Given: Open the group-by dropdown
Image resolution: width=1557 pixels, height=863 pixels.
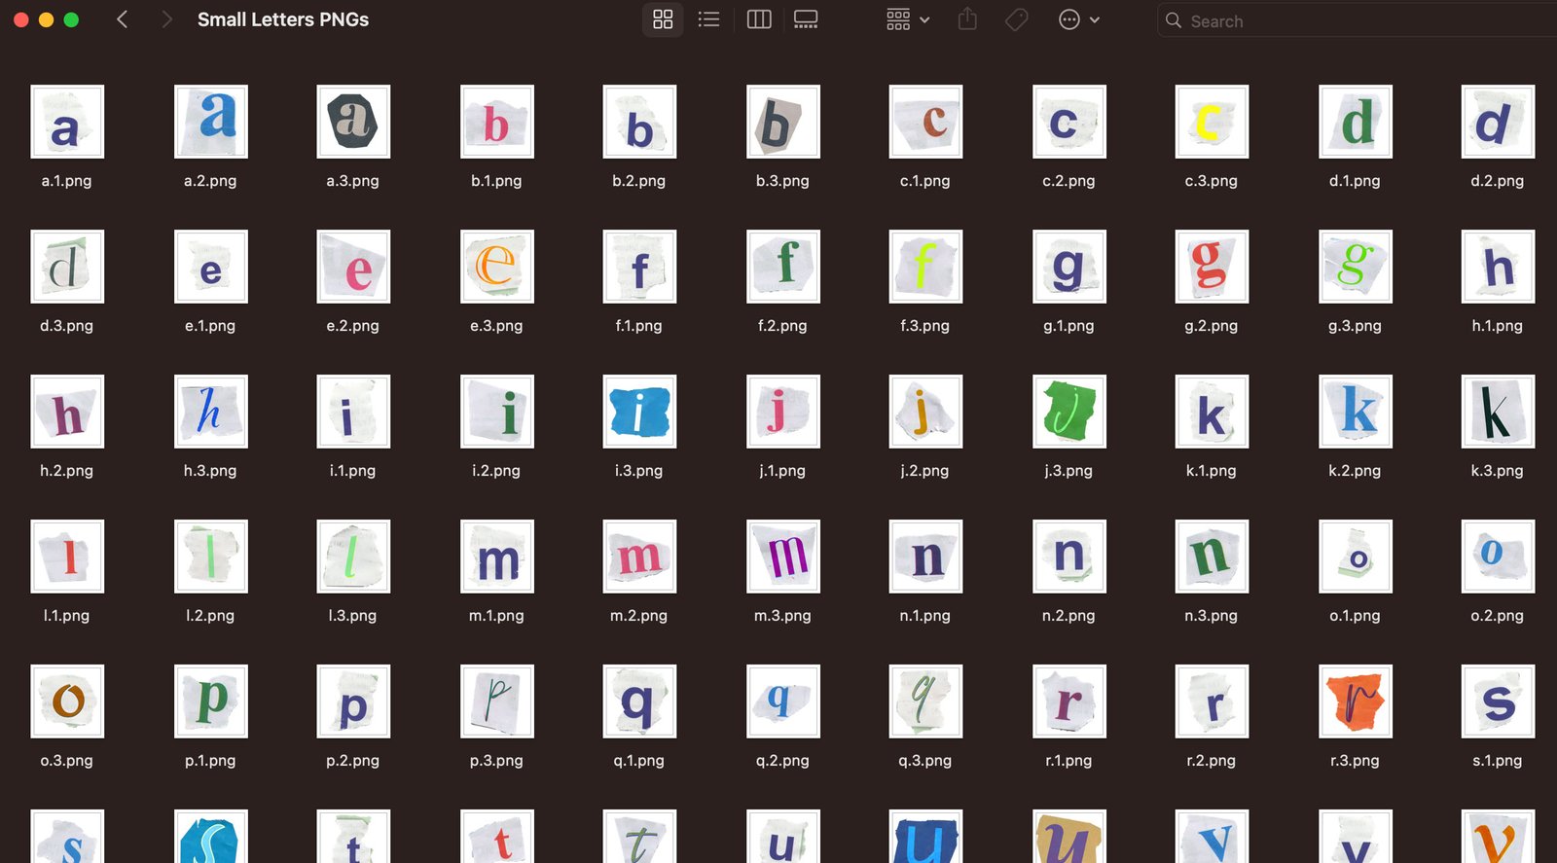Looking at the screenshot, I should (908, 19).
